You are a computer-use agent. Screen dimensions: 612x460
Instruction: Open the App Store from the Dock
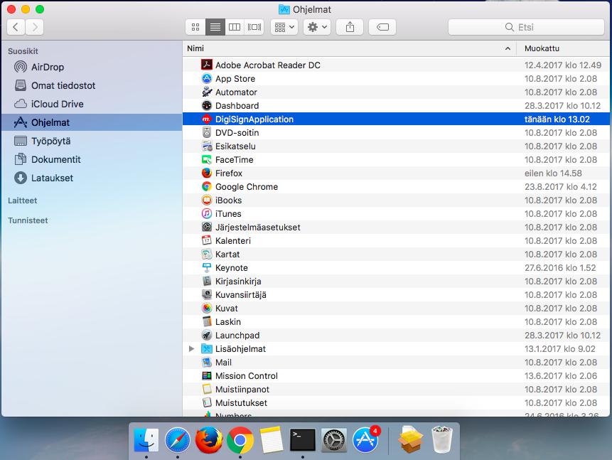(x=366, y=439)
